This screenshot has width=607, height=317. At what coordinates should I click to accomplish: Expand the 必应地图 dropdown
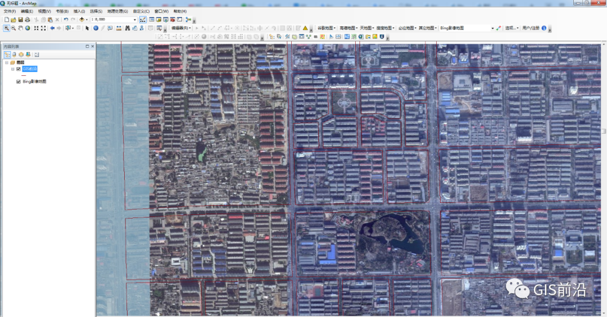[x=407, y=28]
